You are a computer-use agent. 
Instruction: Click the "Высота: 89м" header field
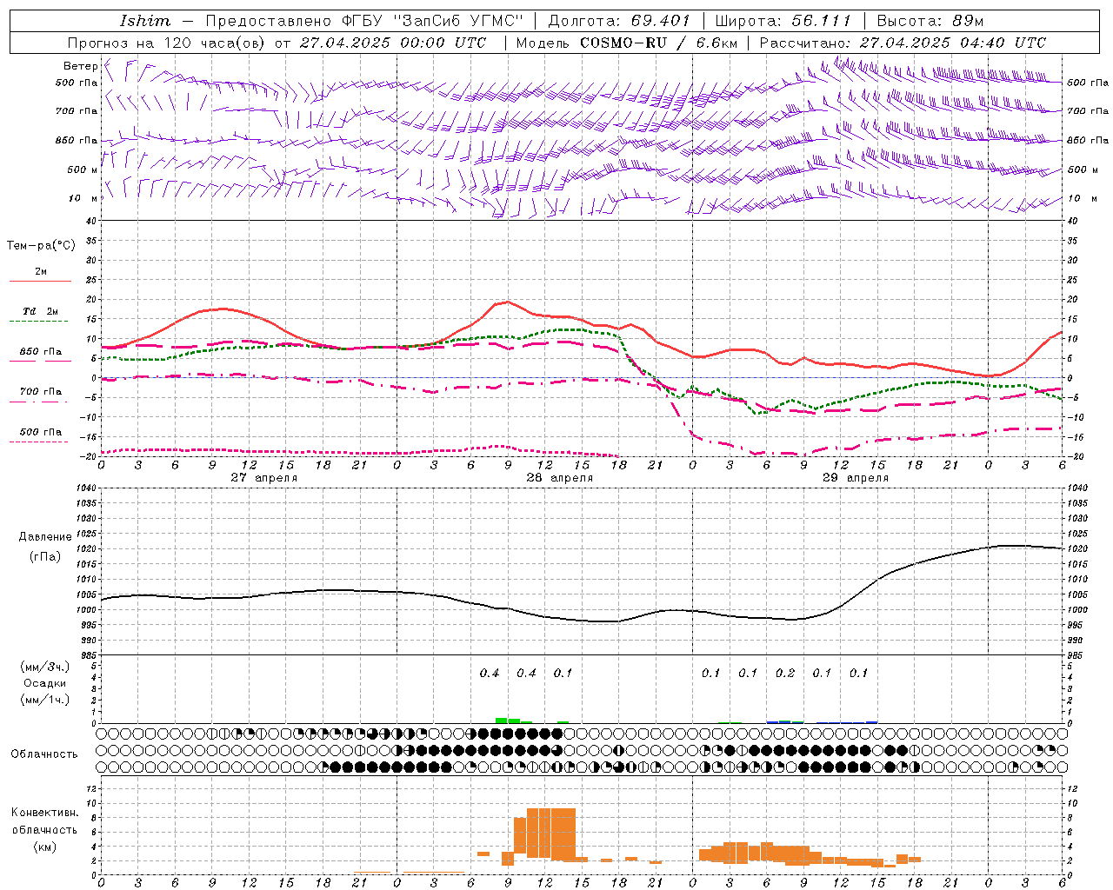[930, 21]
